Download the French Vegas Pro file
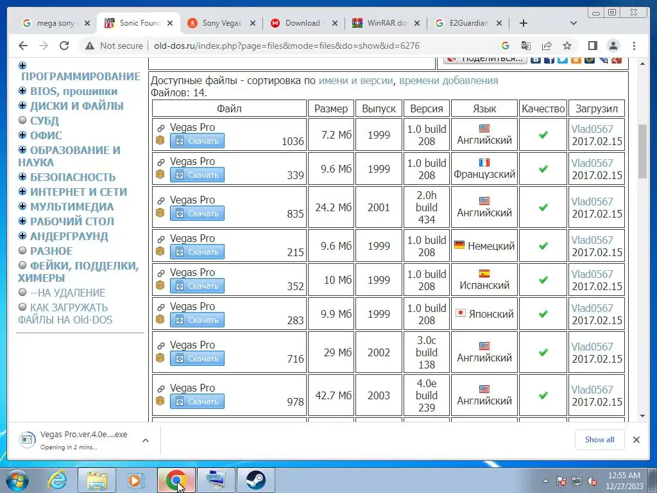The height and width of the screenshot is (493, 657). point(197,175)
